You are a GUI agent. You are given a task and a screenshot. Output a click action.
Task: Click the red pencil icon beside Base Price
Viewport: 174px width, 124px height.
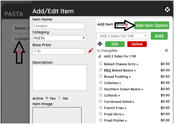pos(90,51)
